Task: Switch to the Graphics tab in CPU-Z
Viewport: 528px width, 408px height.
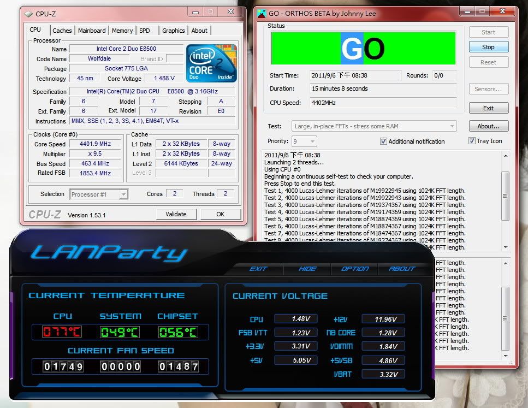Action: point(174,31)
